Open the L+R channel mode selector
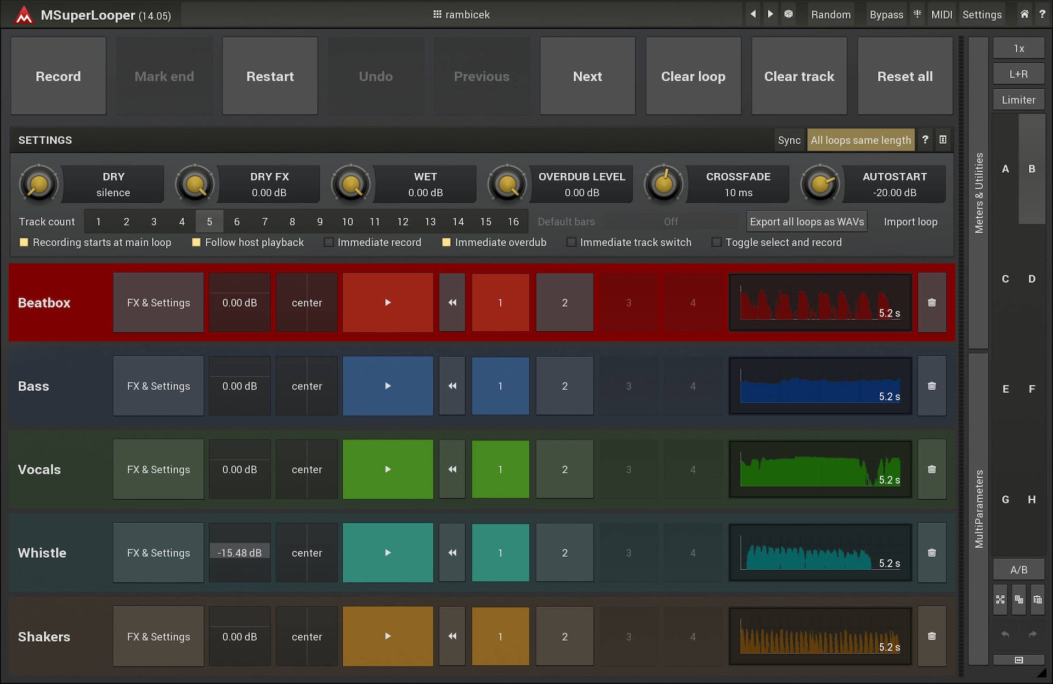 (x=1018, y=74)
